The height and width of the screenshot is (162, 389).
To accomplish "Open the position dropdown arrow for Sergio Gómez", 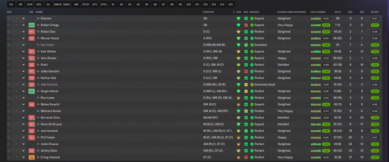I will [x=23, y=91].
